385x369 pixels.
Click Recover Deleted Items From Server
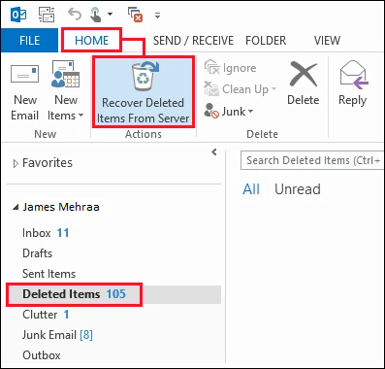point(144,92)
